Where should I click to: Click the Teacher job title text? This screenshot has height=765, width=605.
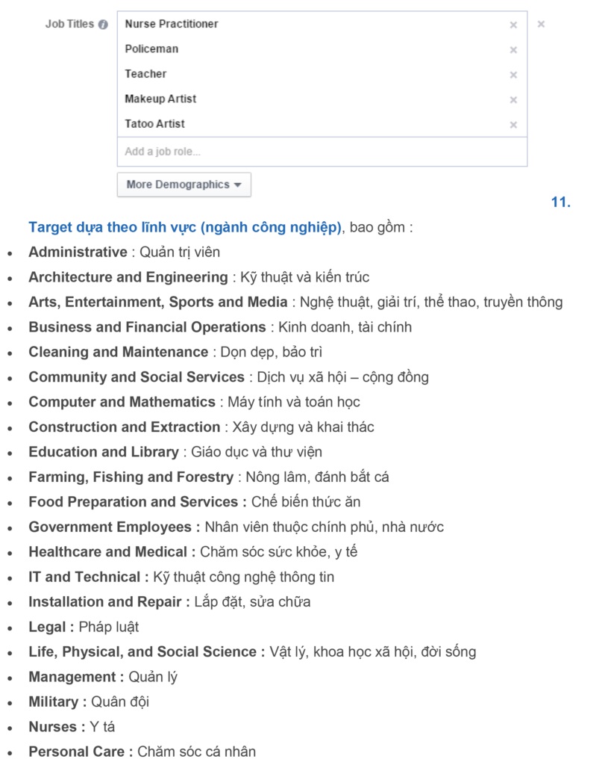tap(145, 74)
